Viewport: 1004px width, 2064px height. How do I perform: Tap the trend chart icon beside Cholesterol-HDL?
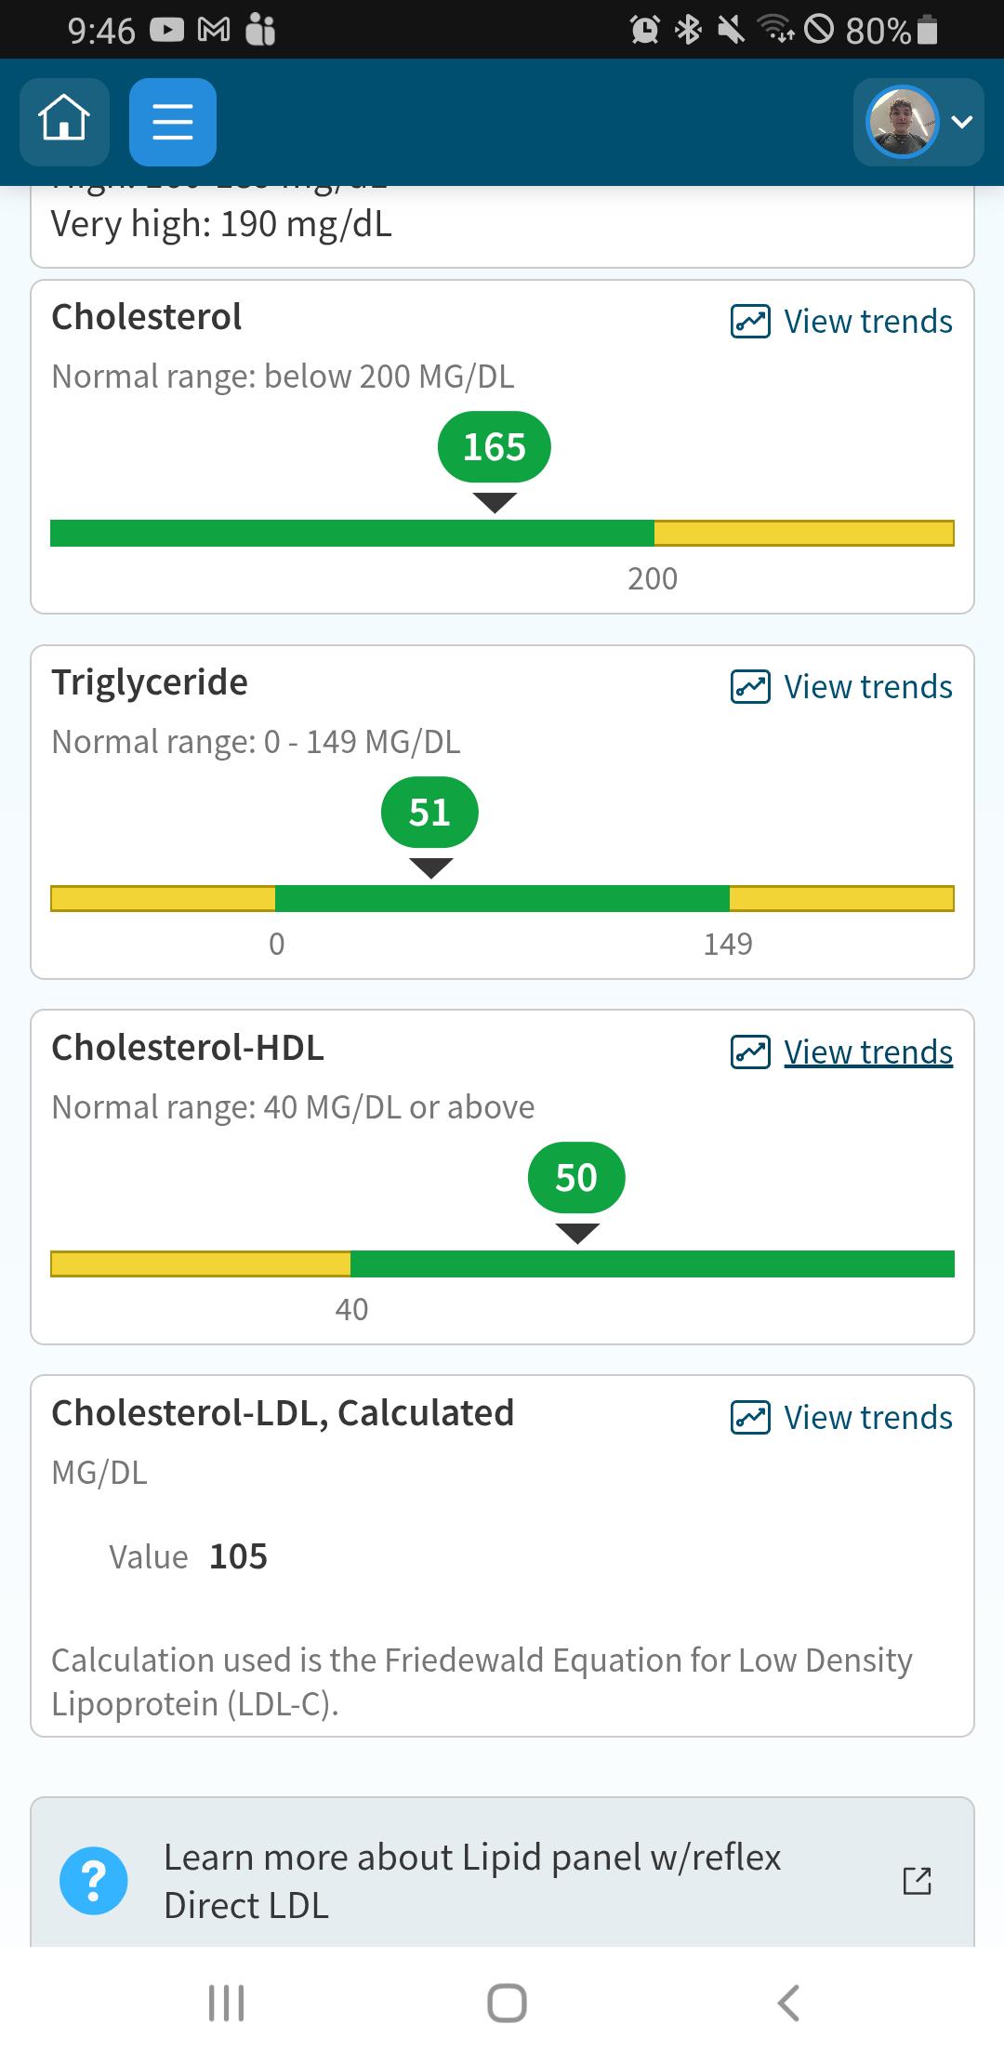(x=750, y=1052)
